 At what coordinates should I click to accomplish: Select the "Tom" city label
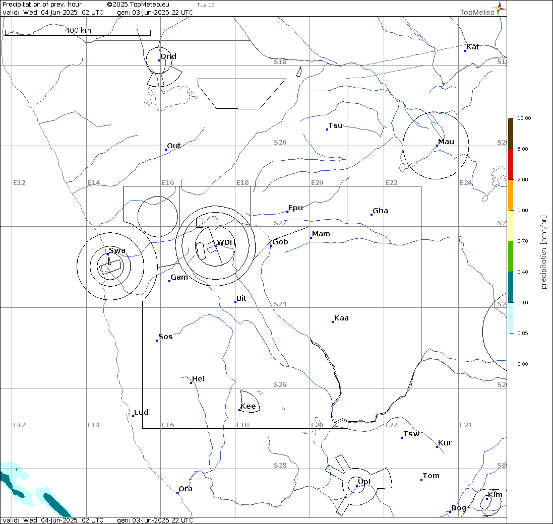(x=431, y=476)
